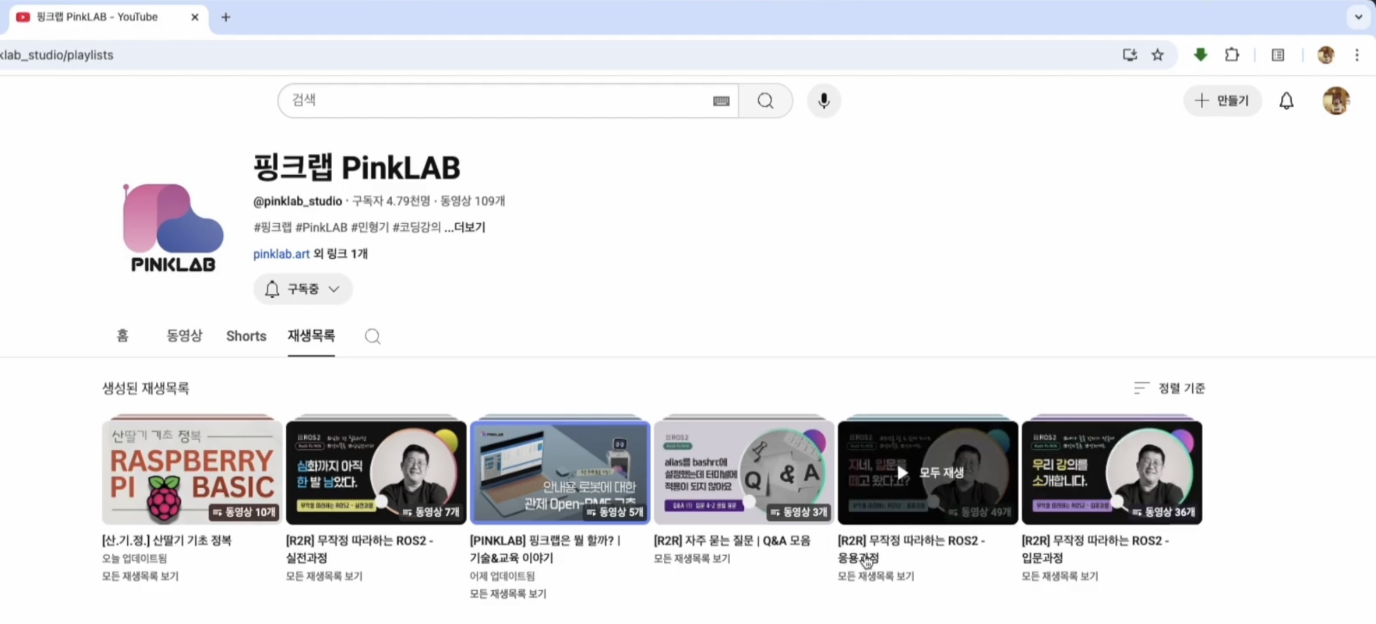1376x624 pixels.
Task: Open title [산.기.정.] 산딸기 기초 정복
Action: (167, 540)
